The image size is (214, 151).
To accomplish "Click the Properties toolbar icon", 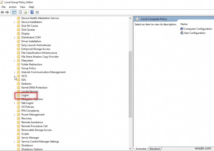I will coord(20,12).
